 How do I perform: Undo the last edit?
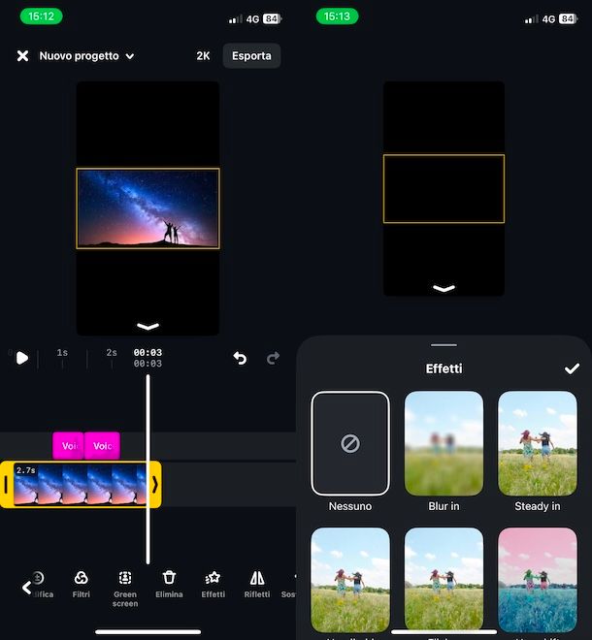[x=240, y=359]
